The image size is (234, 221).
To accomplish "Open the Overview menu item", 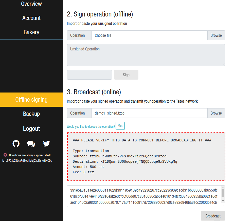I will tap(31, 4).
